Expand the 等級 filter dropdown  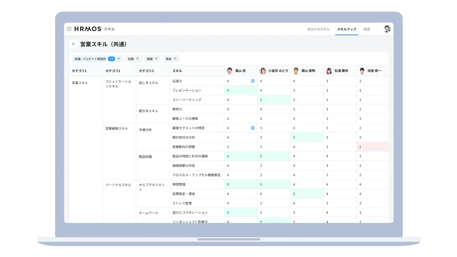[171, 59]
